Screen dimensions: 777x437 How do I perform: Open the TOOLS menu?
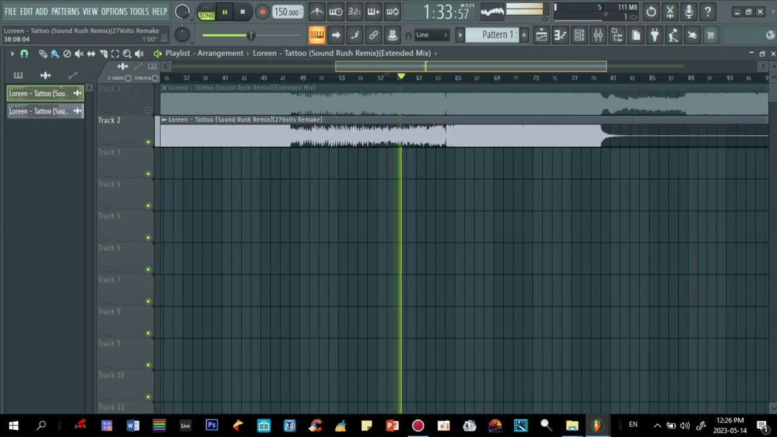click(x=139, y=12)
